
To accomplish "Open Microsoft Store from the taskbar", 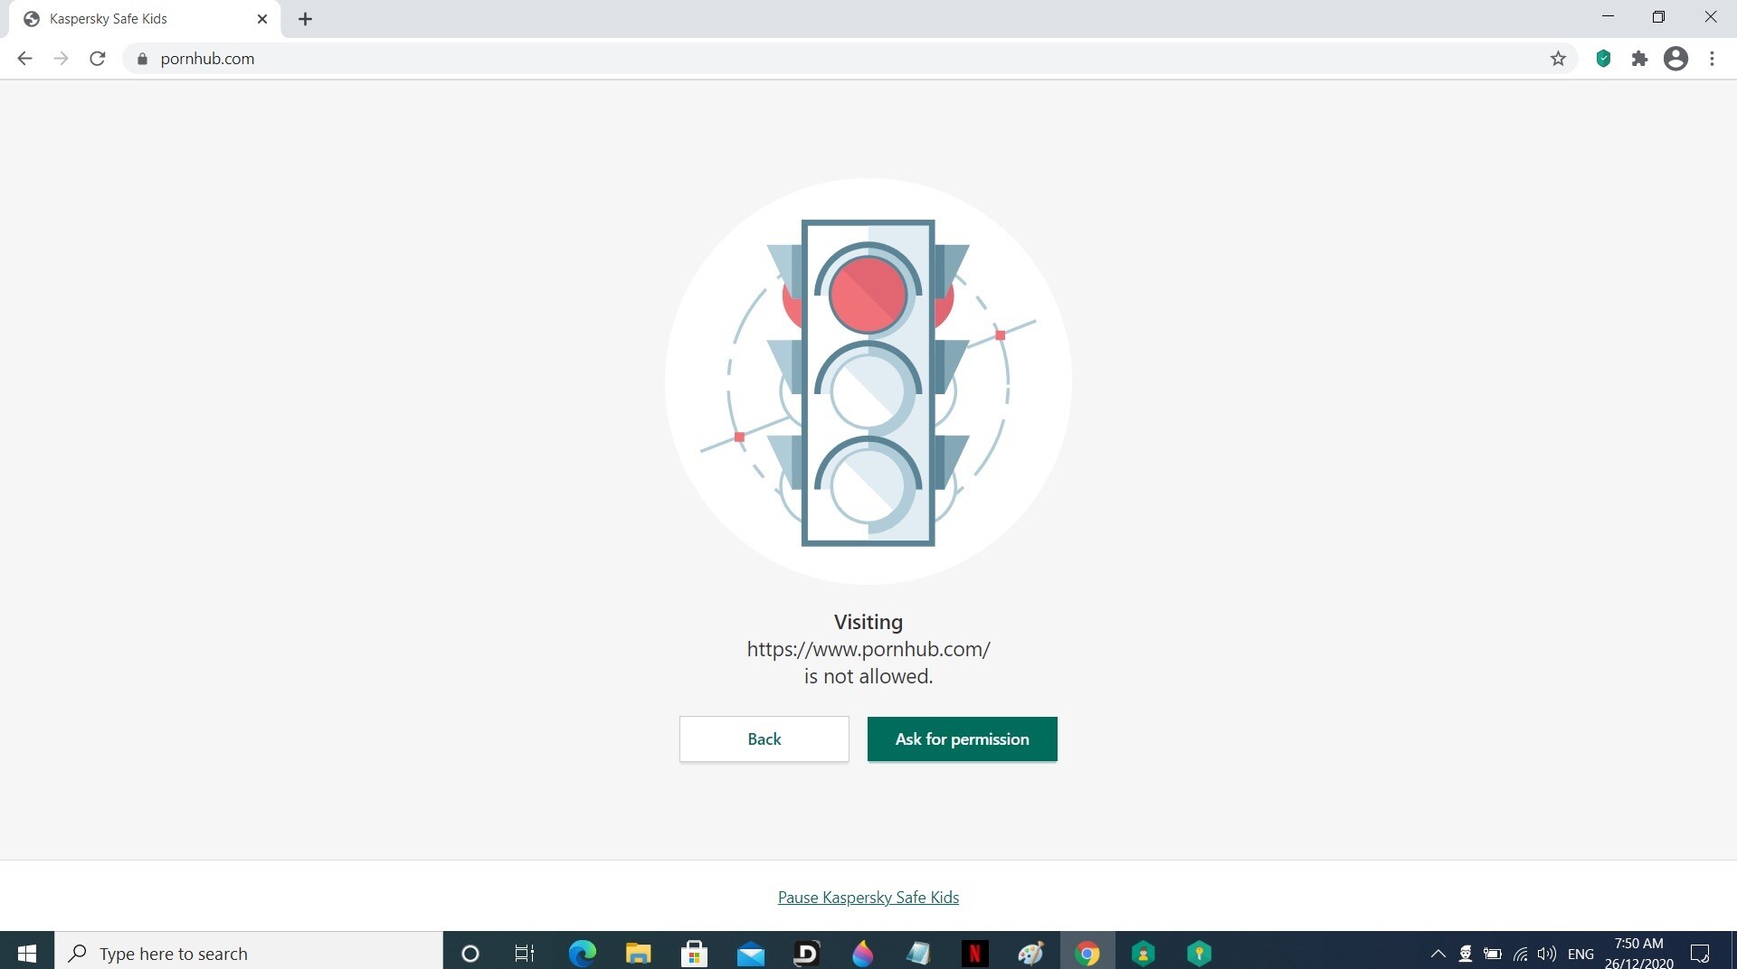I will pyautogui.click(x=694, y=953).
